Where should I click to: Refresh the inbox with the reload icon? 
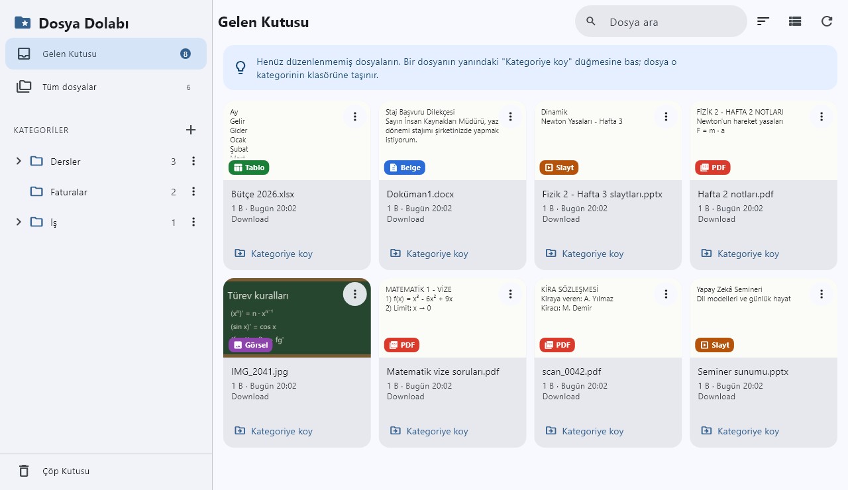pos(827,21)
